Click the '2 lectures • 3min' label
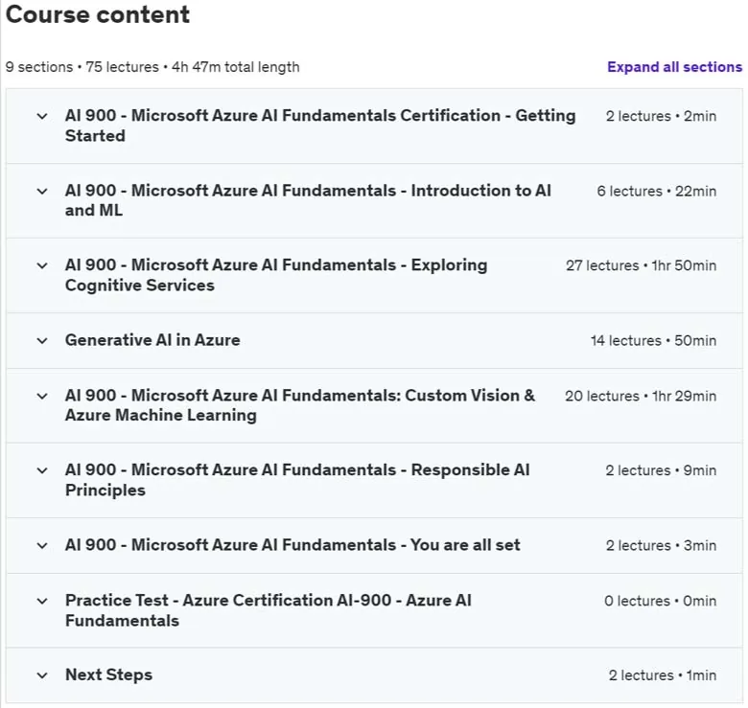748x708 pixels. [x=661, y=545]
